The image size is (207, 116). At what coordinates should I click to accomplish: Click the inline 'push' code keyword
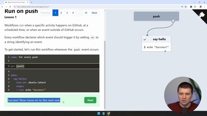[x=77, y=50]
